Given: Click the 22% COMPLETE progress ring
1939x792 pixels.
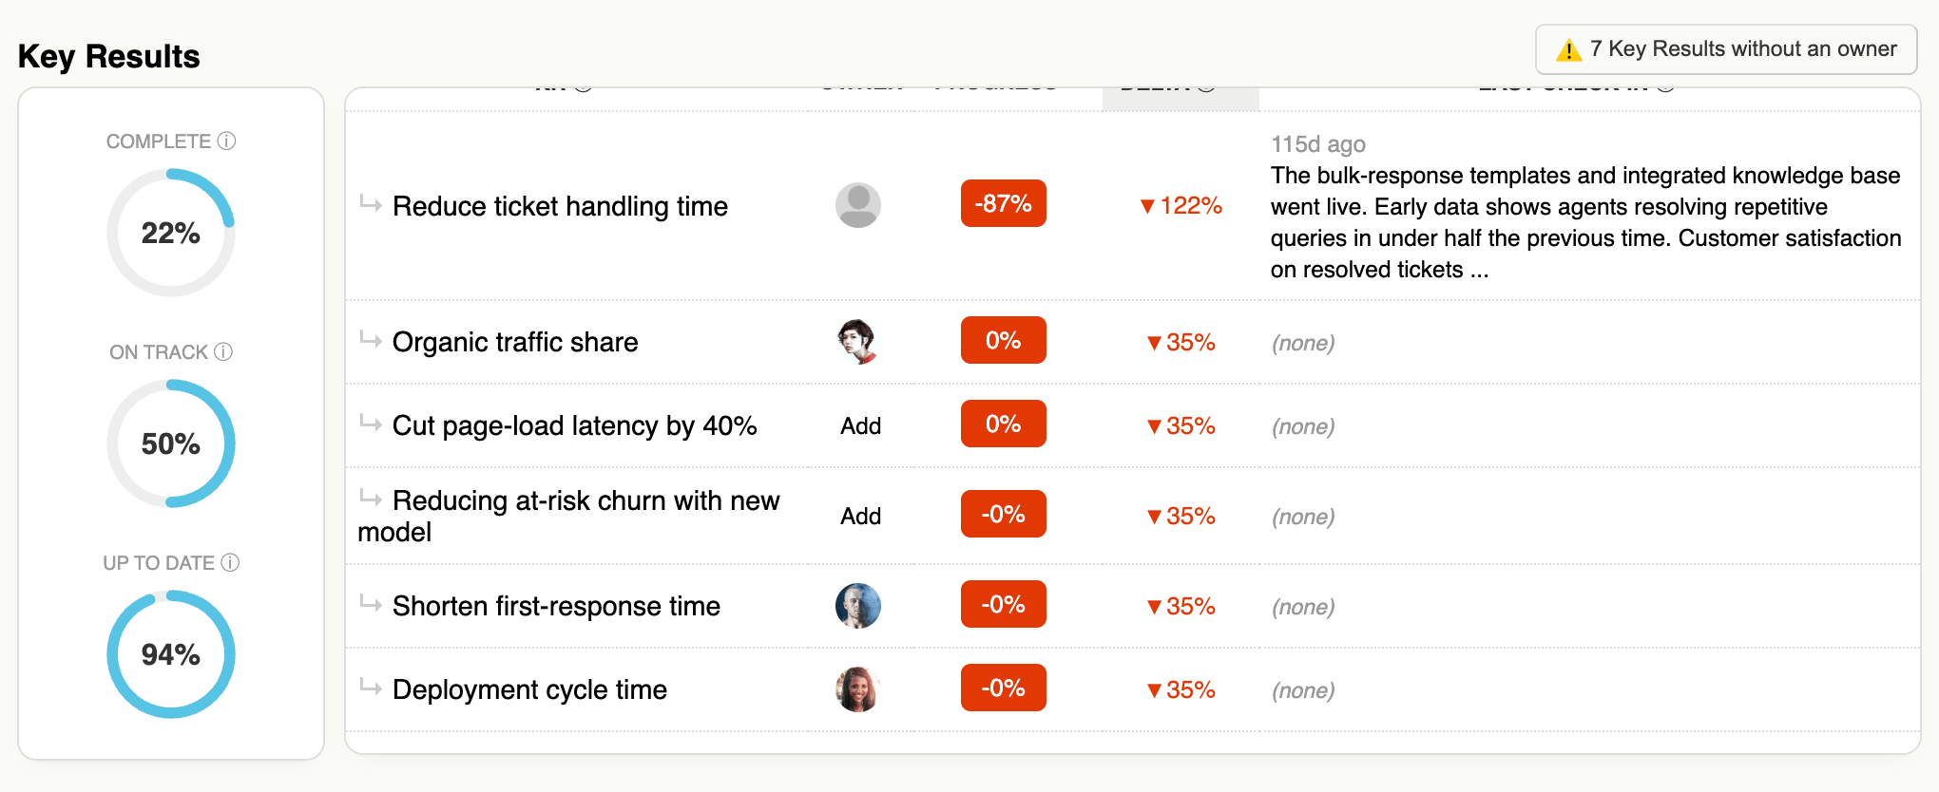Looking at the screenshot, I should (171, 233).
